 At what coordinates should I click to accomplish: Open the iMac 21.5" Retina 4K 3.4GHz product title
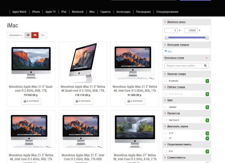tap(31, 157)
